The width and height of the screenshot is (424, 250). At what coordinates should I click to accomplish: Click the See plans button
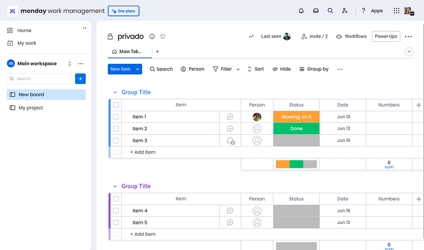[124, 11]
